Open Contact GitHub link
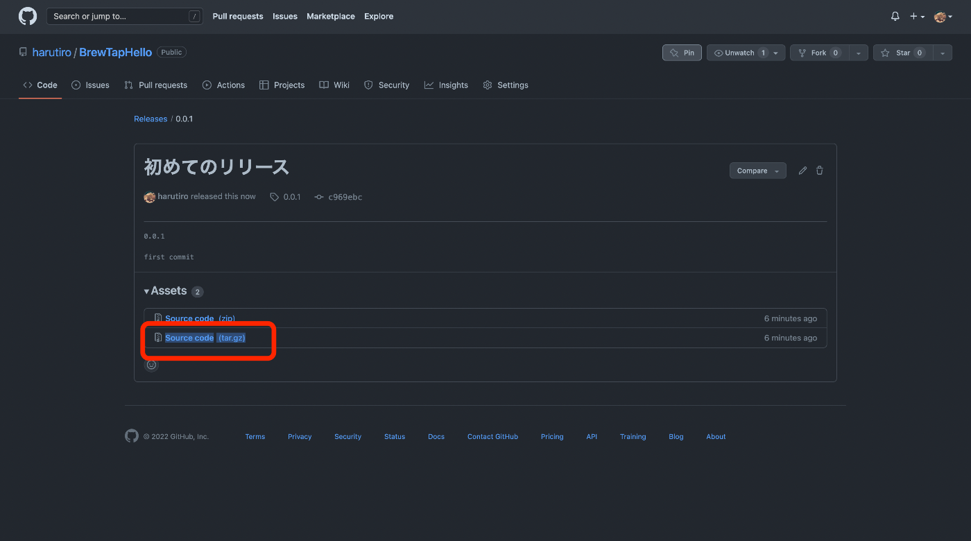The width and height of the screenshot is (971, 541). [x=492, y=437]
